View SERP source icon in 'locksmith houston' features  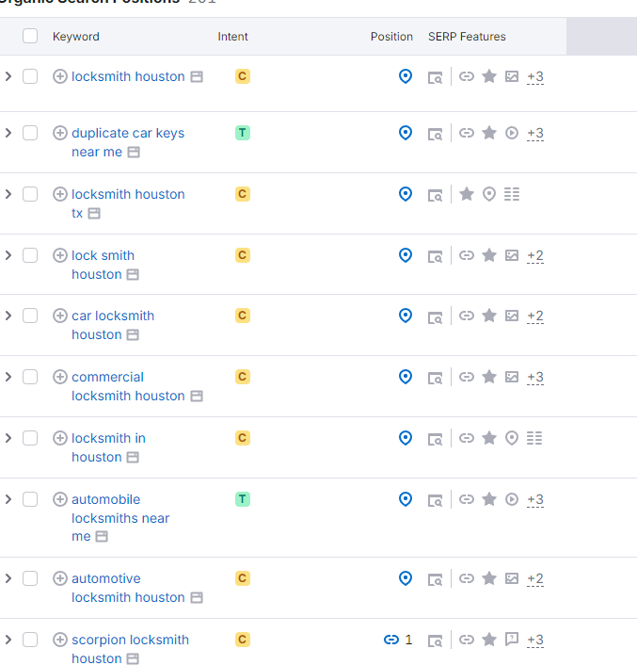point(435,77)
